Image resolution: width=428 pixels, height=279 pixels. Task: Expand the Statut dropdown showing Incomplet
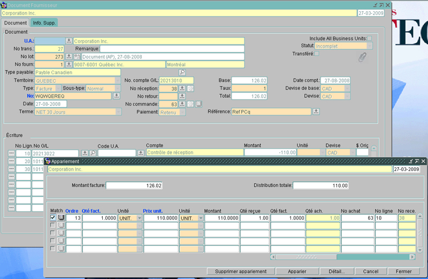tap(369, 46)
